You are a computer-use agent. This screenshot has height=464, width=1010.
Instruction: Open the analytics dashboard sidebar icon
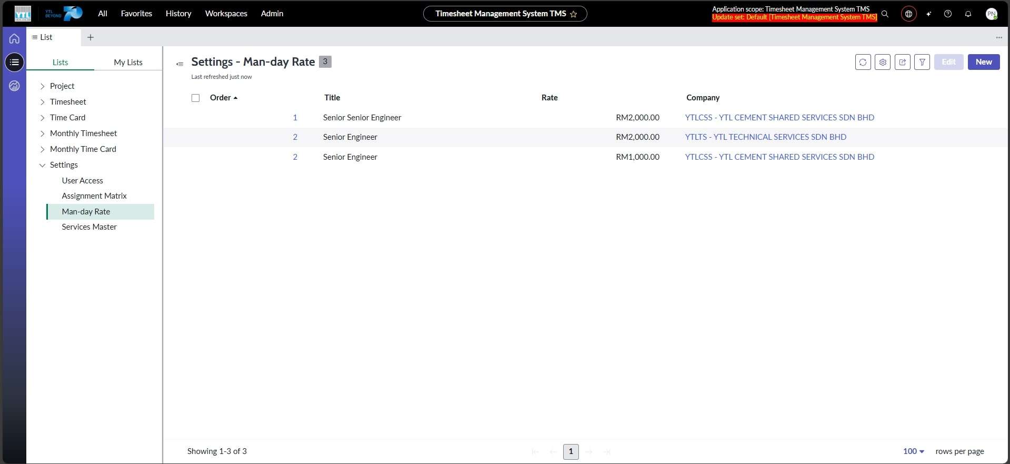(14, 86)
